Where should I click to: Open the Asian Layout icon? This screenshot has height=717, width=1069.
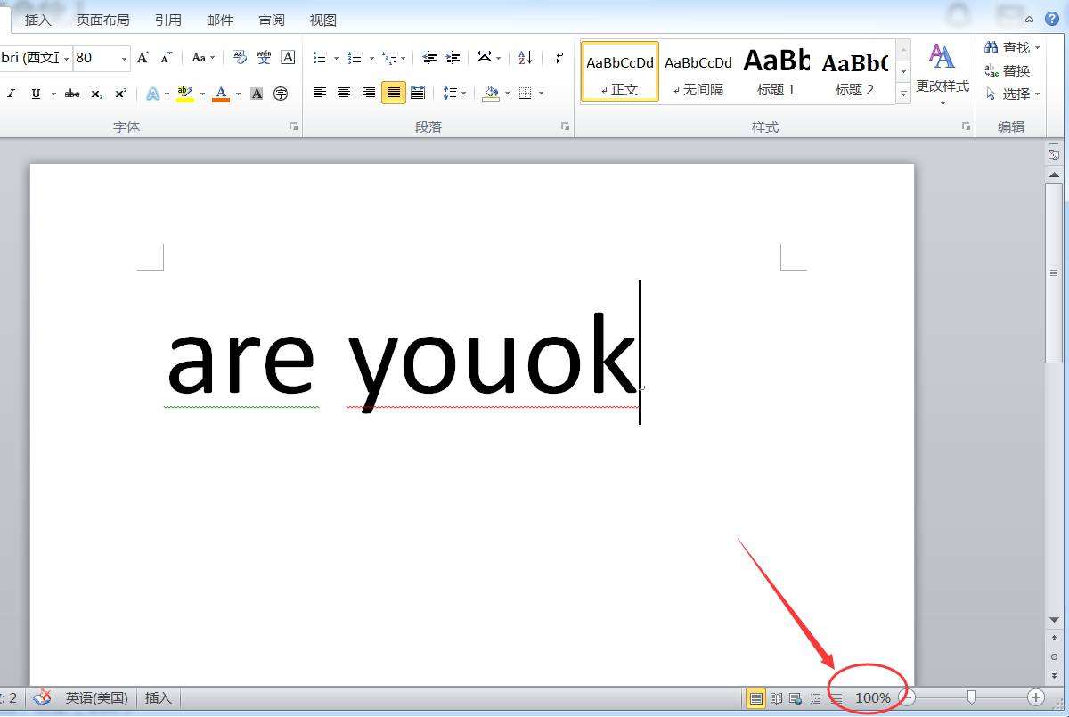point(485,58)
